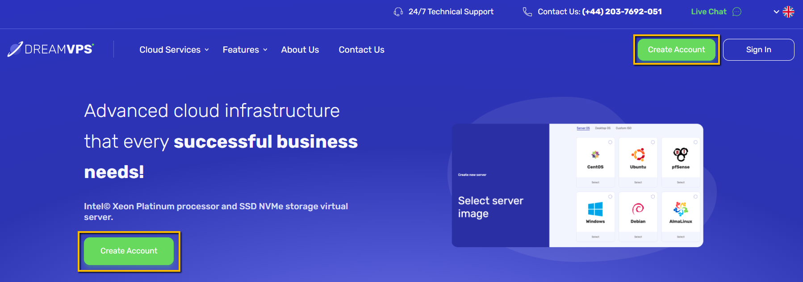The height and width of the screenshot is (282, 803).
Task: Switch to the Server OS tab
Action: [583, 128]
